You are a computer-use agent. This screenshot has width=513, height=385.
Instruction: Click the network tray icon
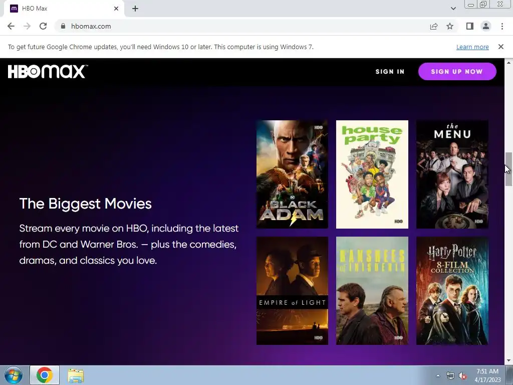(450, 376)
